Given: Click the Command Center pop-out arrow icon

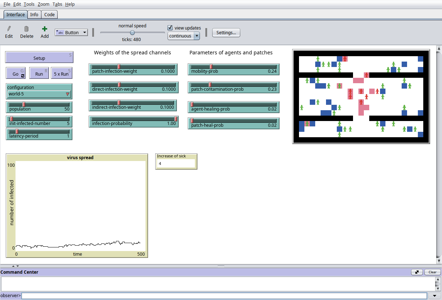Looking at the screenshot, I should pyautogui.click(x=417, y=272).
